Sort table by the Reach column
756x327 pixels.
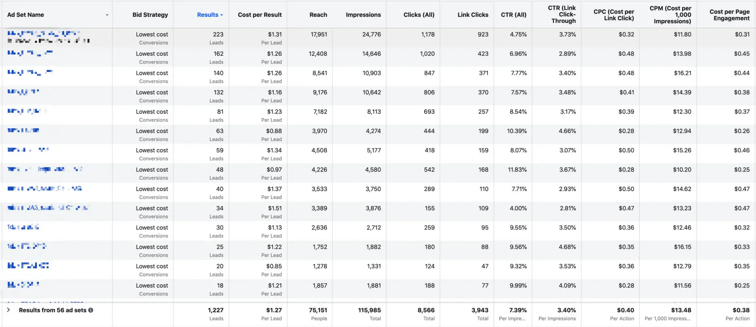[318, 15]
